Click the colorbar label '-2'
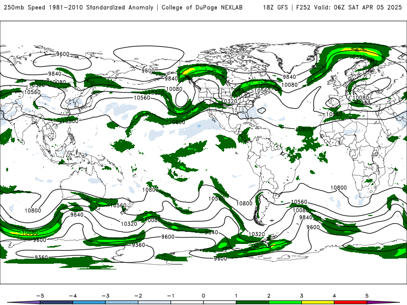This screenshot has height=305, width=407. [138, 296]
